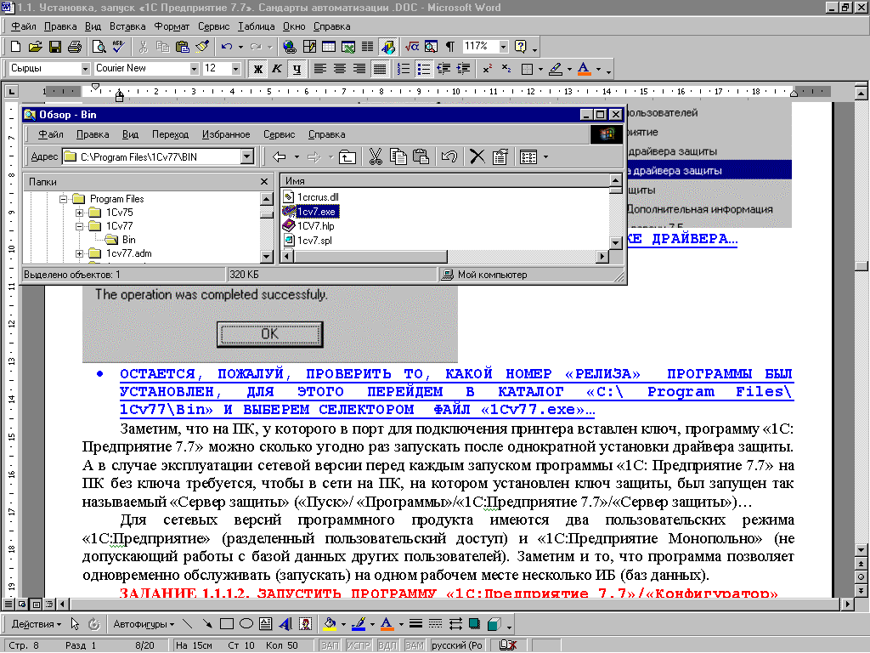The height and width of the screenshot is (653, 870).
Task: Print document icon in Word toolbar
Action: (x=75, y=47)
